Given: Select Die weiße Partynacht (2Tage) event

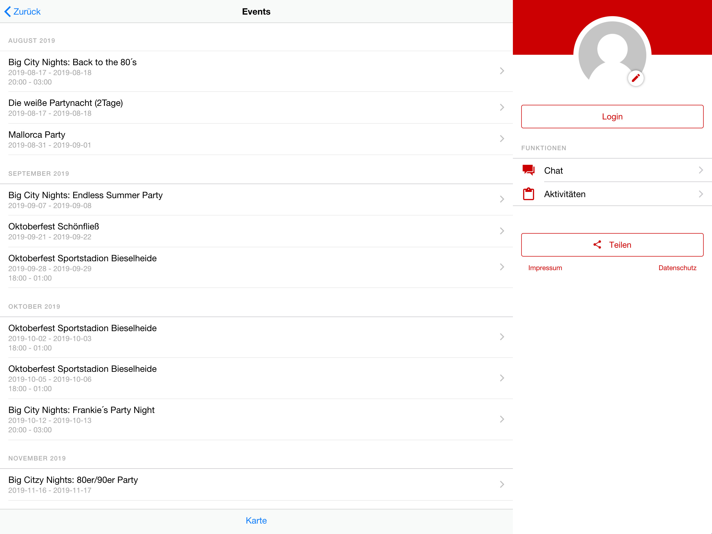Looking at the screenshot, I should 256,108.
